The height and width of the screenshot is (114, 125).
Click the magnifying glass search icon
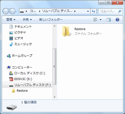tap(120, 11)
